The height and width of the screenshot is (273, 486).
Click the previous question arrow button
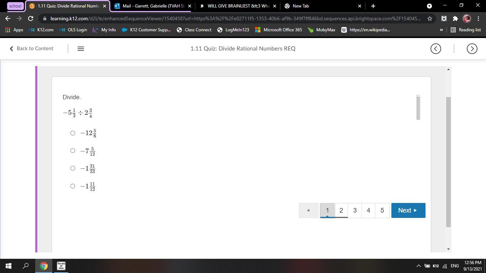point(308,210)
